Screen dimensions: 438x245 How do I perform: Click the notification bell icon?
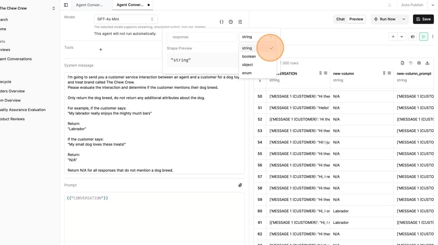tap(390, 5)
